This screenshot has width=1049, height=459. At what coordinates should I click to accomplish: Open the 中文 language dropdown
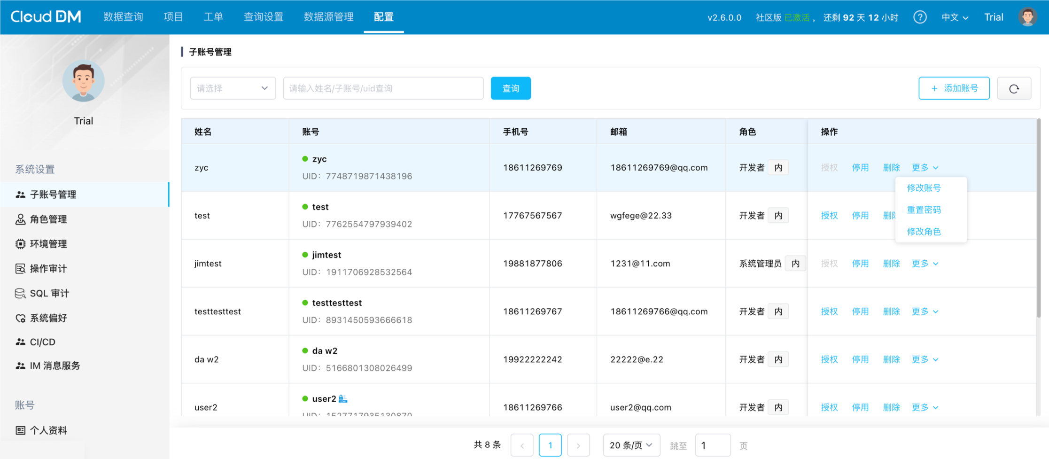pos(955,17)
